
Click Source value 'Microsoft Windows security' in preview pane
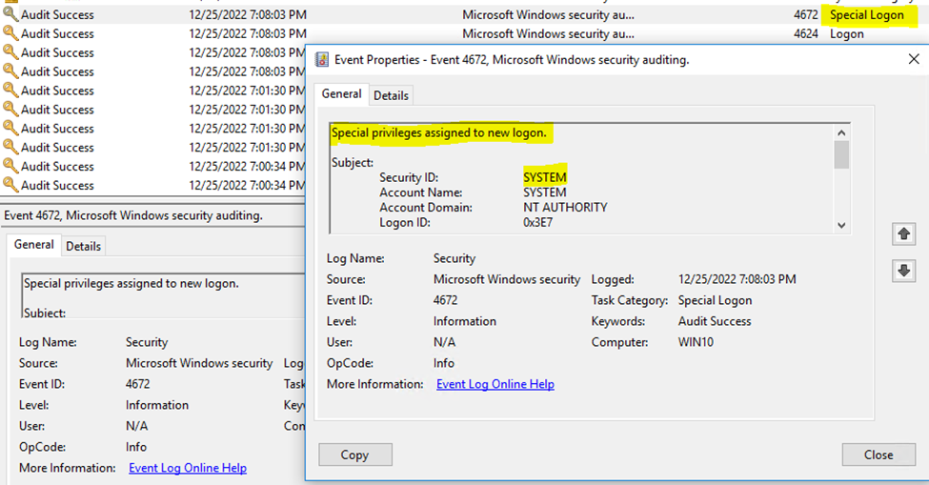[199, 363]
